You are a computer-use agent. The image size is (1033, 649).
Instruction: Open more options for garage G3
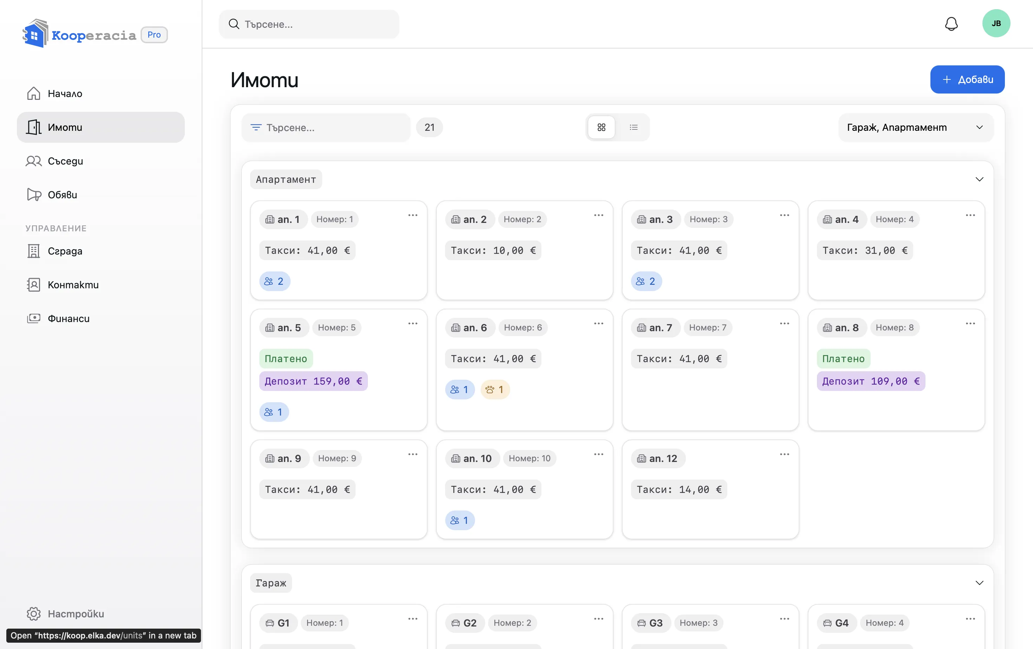pos(784,619)
